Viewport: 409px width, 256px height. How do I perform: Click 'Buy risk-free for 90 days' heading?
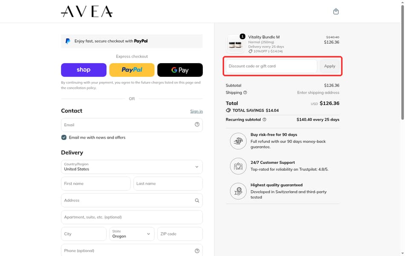(274, 134)
